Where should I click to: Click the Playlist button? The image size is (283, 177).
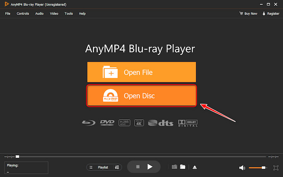pyautogui.click(x=103, y=167)
